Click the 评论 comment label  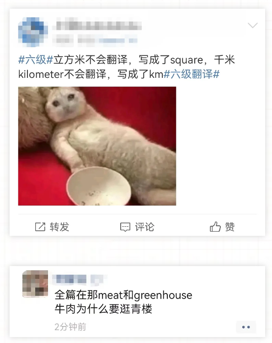click(144, 227)
